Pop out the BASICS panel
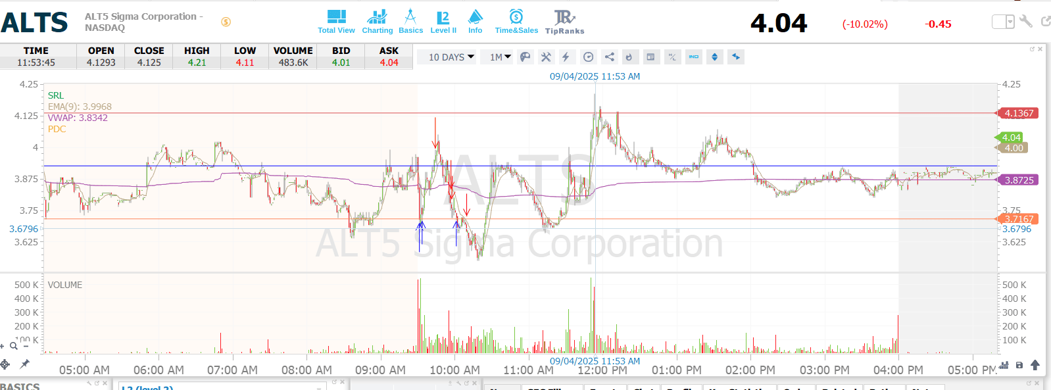 tap(96, 383)
